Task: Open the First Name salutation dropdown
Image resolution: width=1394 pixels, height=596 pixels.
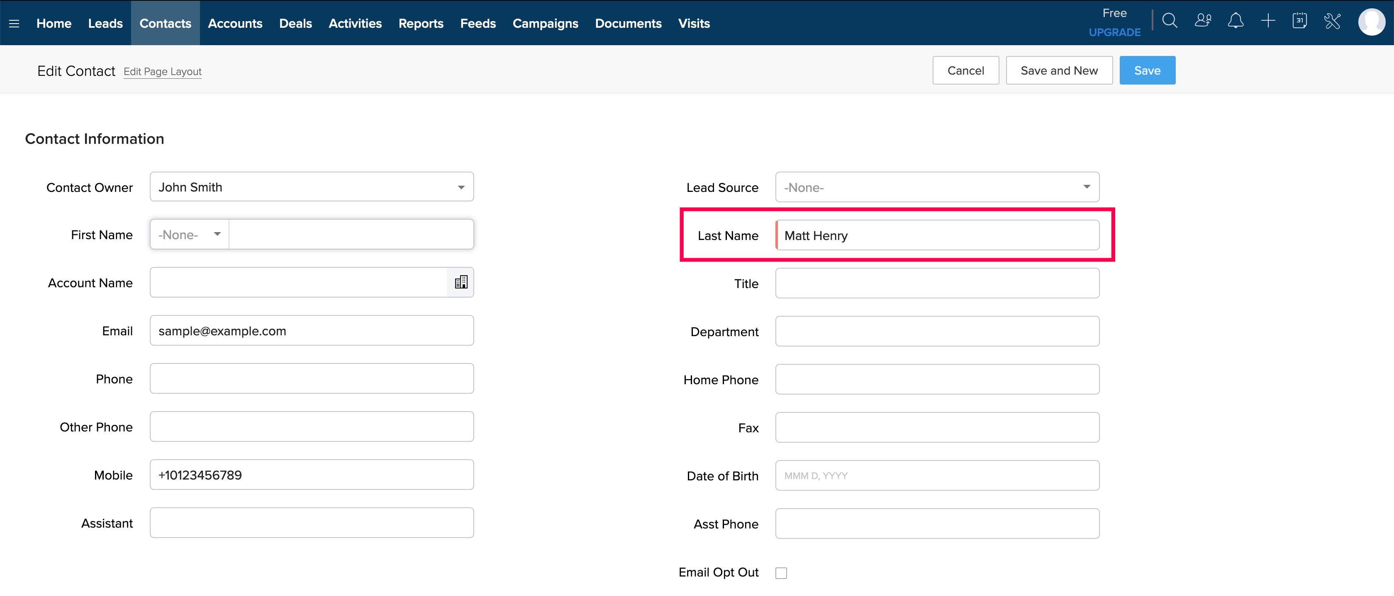Action: click(190, 235)
